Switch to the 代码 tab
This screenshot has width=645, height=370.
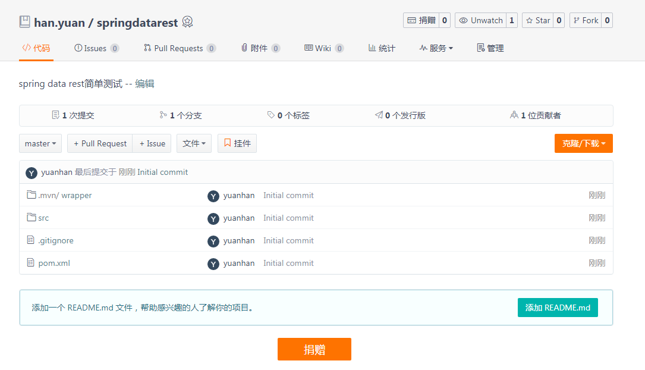click(x=36, y=48)
